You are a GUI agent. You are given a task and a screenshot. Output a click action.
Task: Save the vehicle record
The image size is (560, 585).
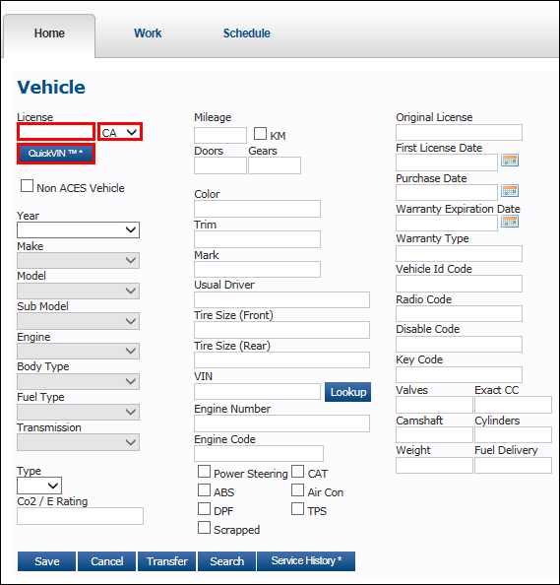click(46, 561)
